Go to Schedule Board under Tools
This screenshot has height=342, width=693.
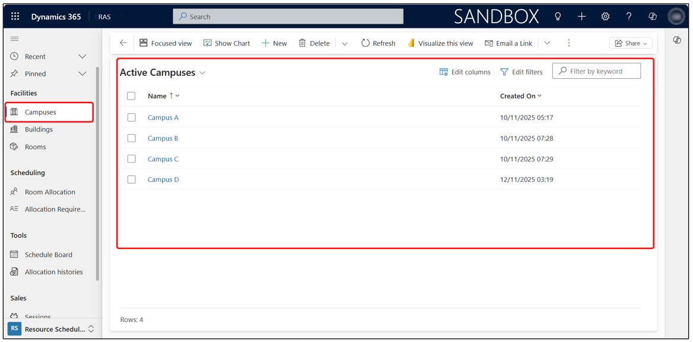(48, 254)
